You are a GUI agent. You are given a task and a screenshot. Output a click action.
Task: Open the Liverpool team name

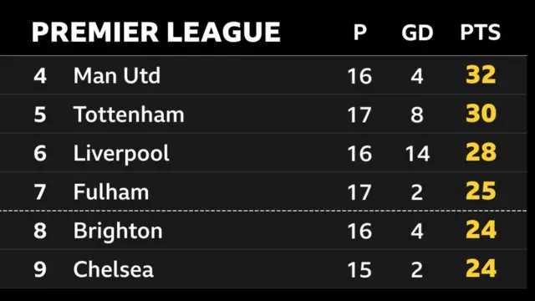[121, 153]
